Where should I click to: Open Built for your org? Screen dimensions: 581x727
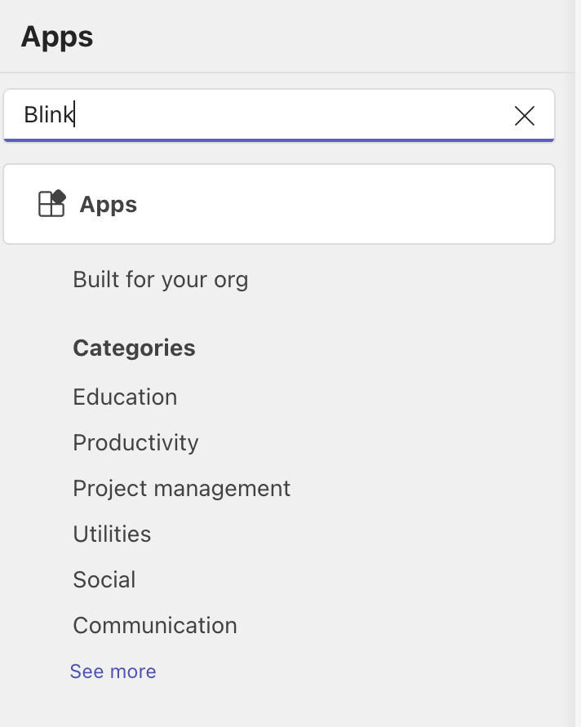point(161,280)
